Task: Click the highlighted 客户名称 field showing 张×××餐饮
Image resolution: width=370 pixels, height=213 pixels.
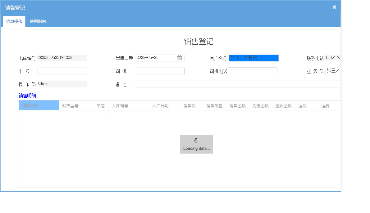Action: (253, 58)
